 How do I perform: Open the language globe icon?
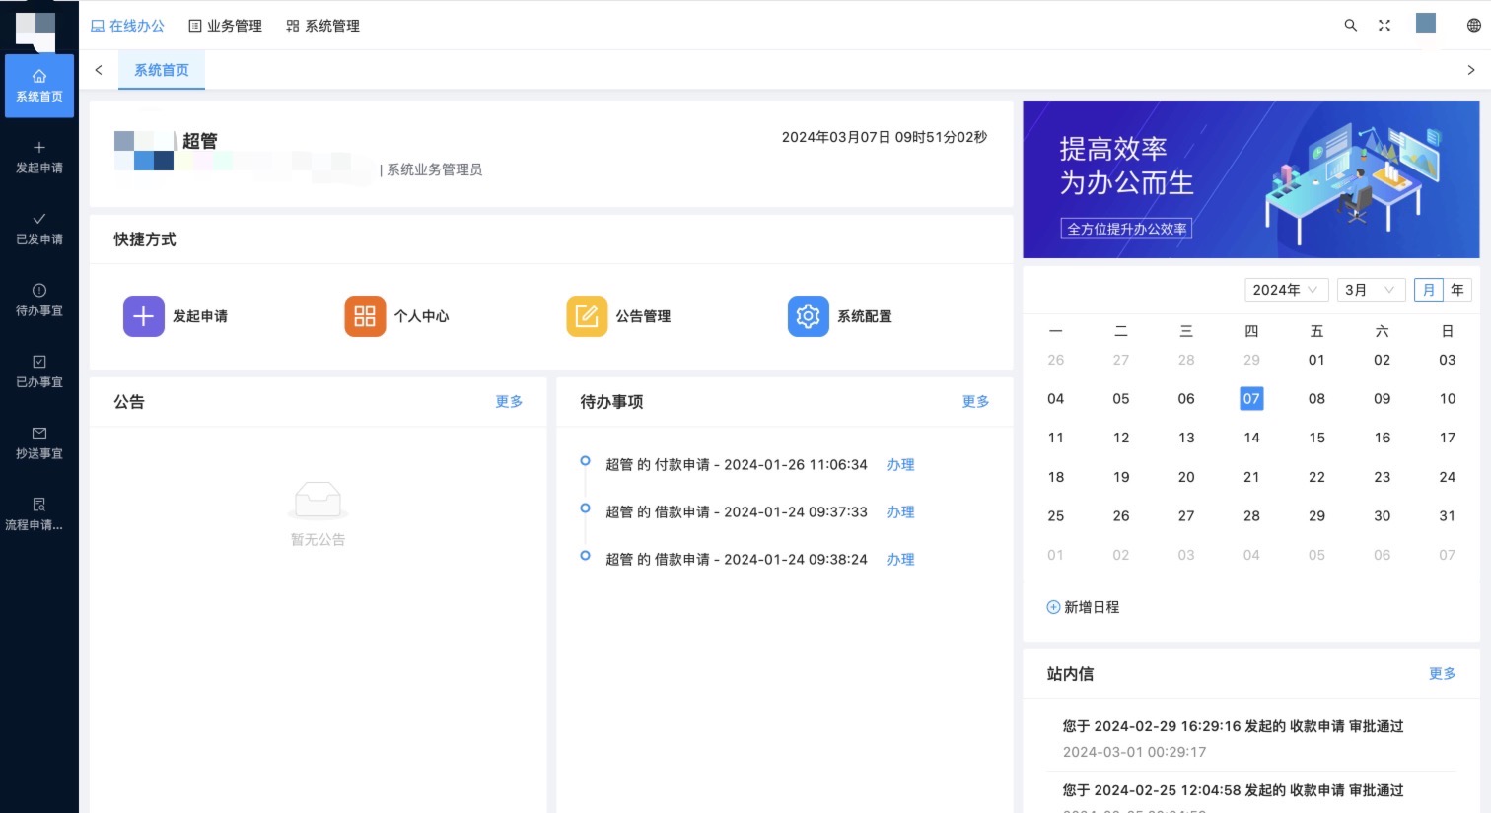pyautogui.click(x=1474, y=26)
